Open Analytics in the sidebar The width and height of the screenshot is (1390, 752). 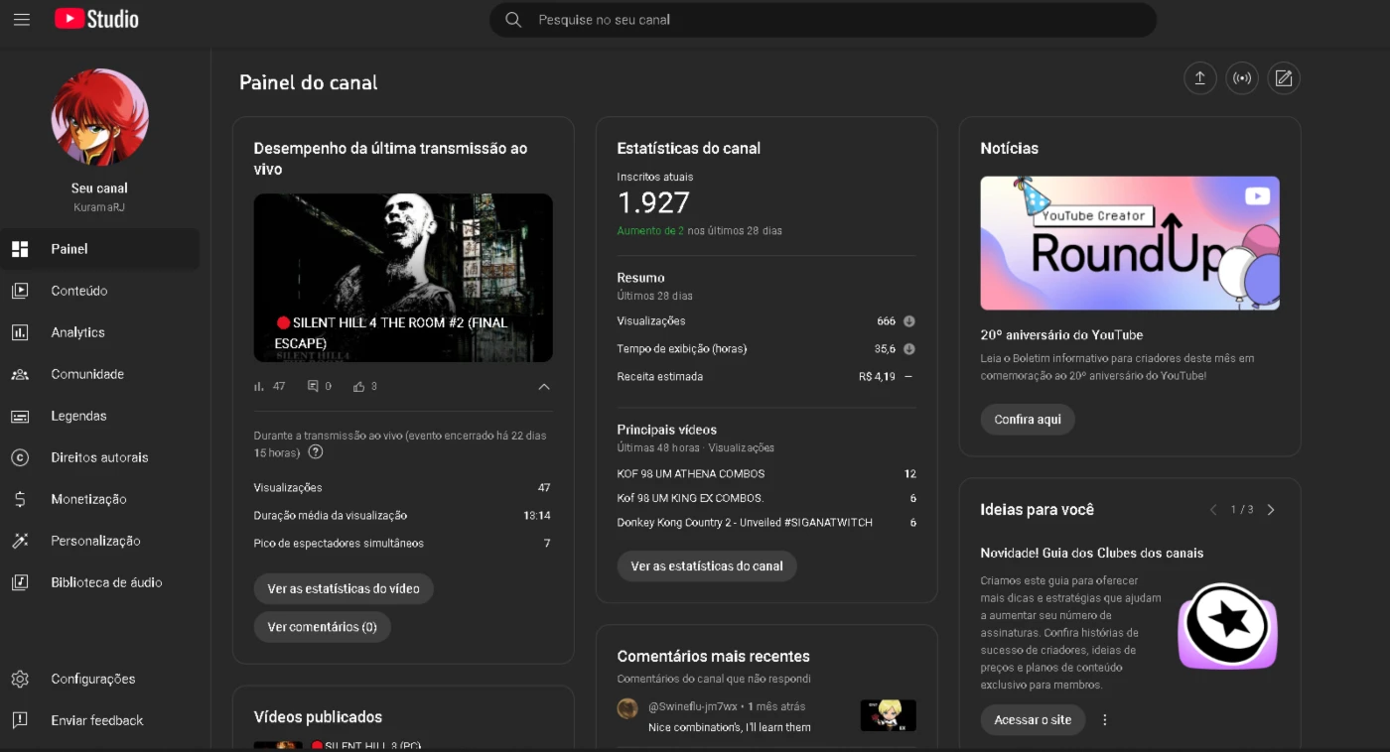[99, 332]
